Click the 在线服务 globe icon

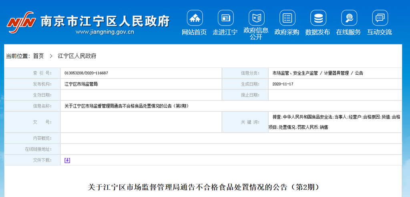tap(349, 18)
